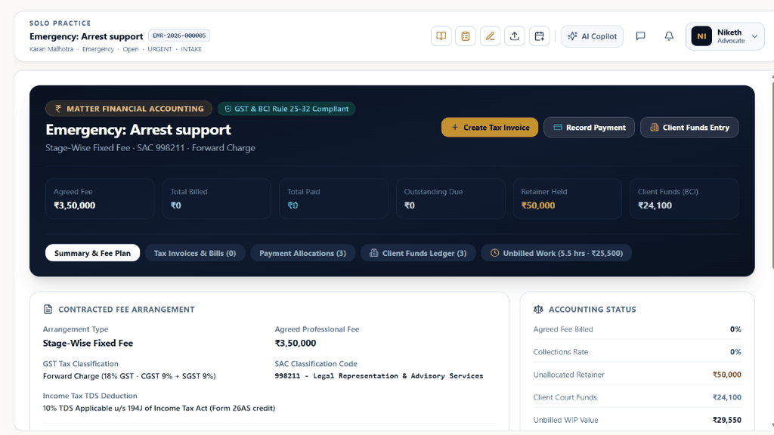Click the Unbilled WIP Value ₹29,550
774x435 pixels.
point(726,420)
